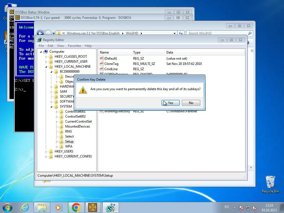
Task: Click the WPA folder icon
Action: click(x=62, y=146)
